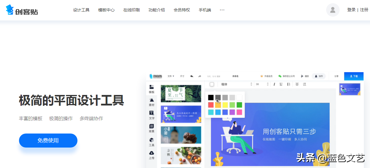Click the 升级会员 crown icon
The width and height of the screenshot is (370, 168).
click(x=262, y=76)
